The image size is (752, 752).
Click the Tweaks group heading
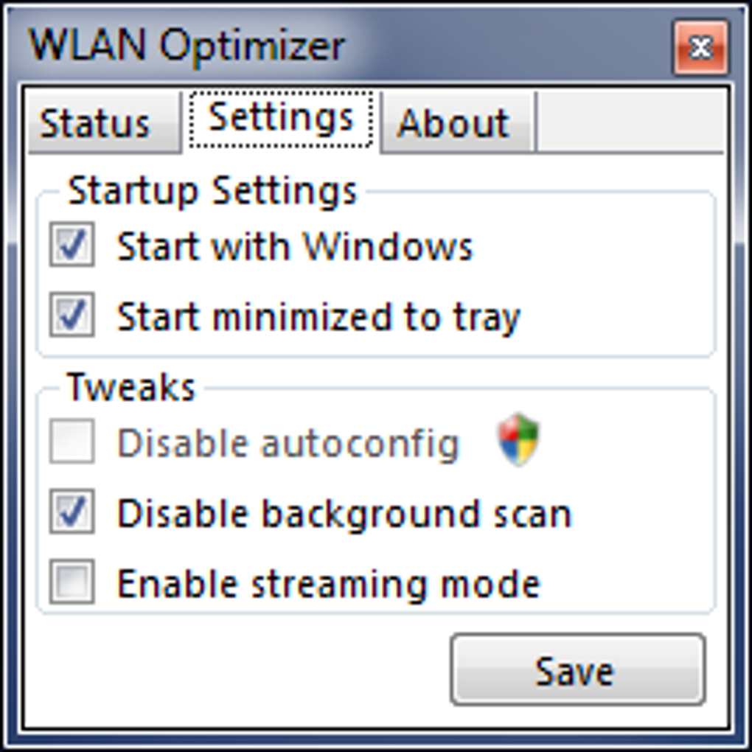coord(131,387)
